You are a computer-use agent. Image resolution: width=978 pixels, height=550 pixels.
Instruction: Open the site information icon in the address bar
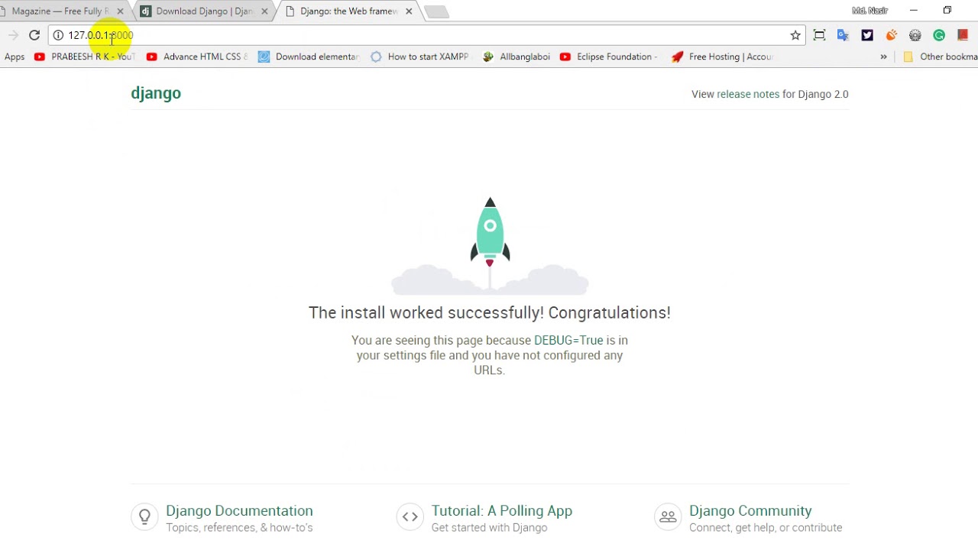pyautogui.click(x=58, y=35)
